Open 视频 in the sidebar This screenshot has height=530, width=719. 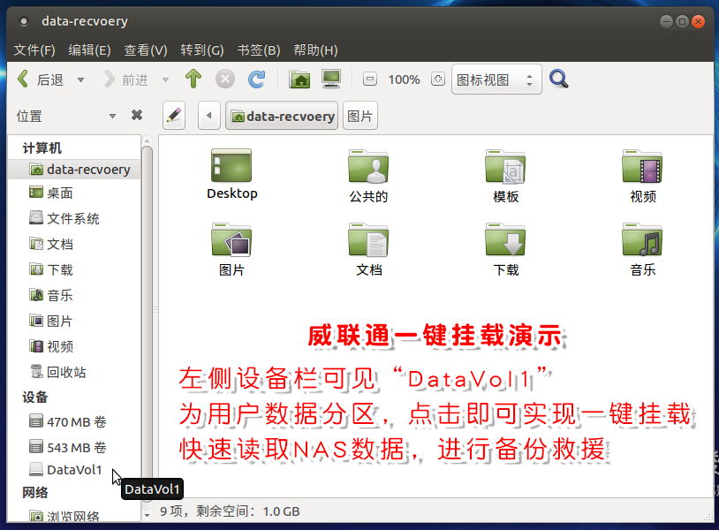pyautogui.click(x=75, y=346)
